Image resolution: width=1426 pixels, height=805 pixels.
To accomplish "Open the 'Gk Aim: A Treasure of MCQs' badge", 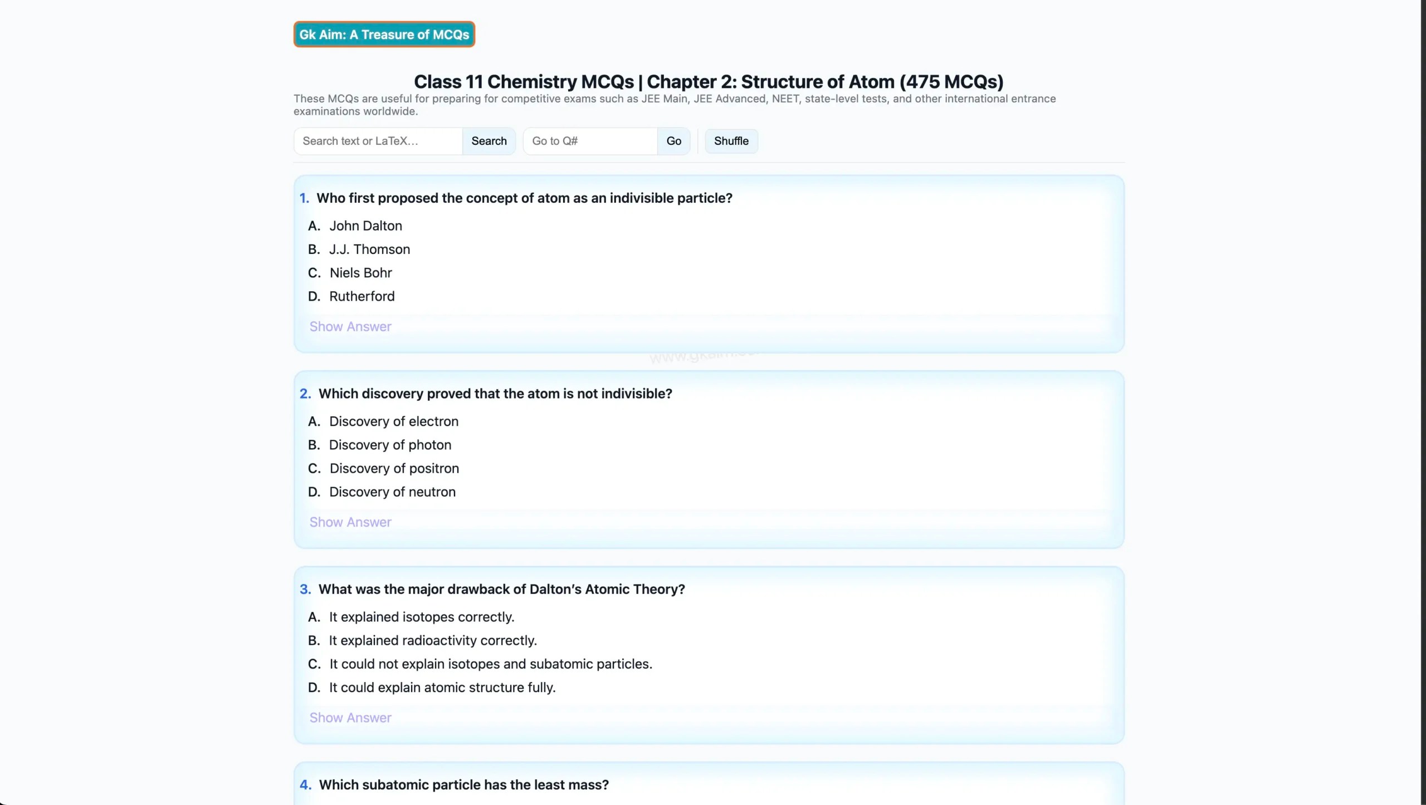I will [x=384, y=34].
